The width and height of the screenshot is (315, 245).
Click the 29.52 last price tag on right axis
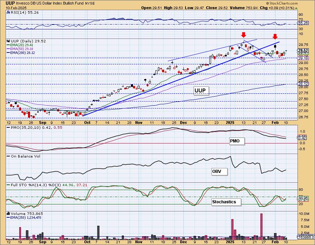pyautogui.click(x=303, y=50)
